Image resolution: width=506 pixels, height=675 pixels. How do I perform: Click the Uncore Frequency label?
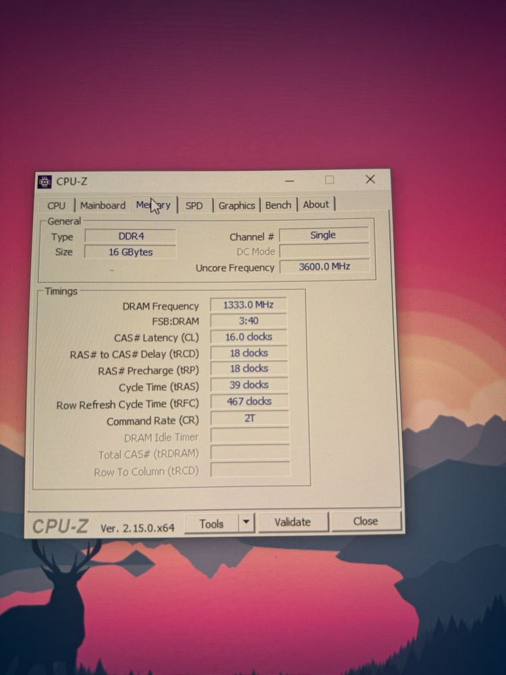point(235,268)
